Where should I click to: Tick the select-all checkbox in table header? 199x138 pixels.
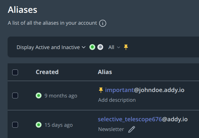(15, 73)
